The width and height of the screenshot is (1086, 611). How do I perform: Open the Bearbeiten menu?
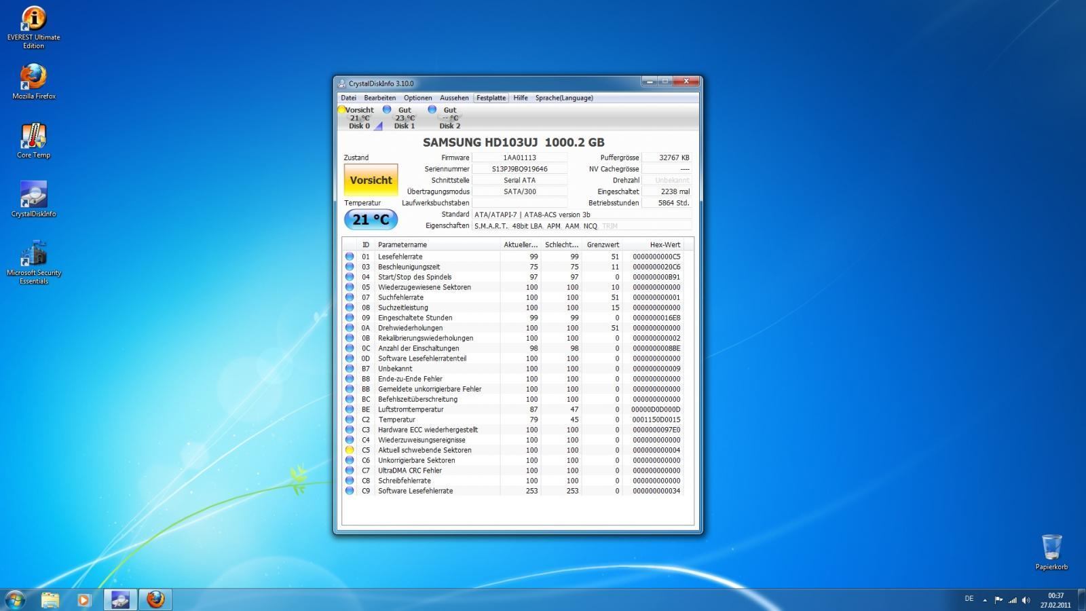379,98
